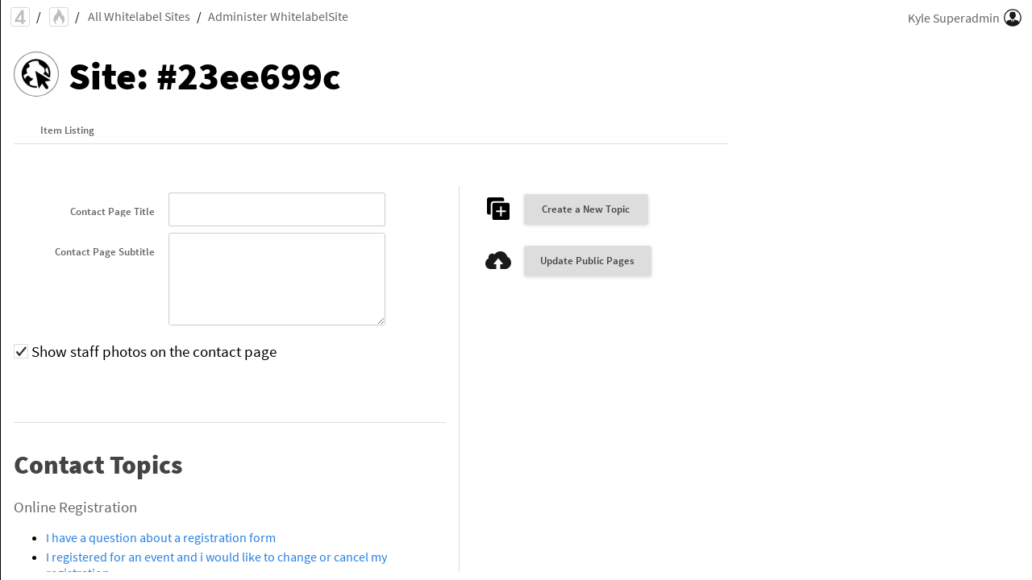Screen dimensions: 1032x580
Task: Click the cloud upload icon
Action: 498,261
